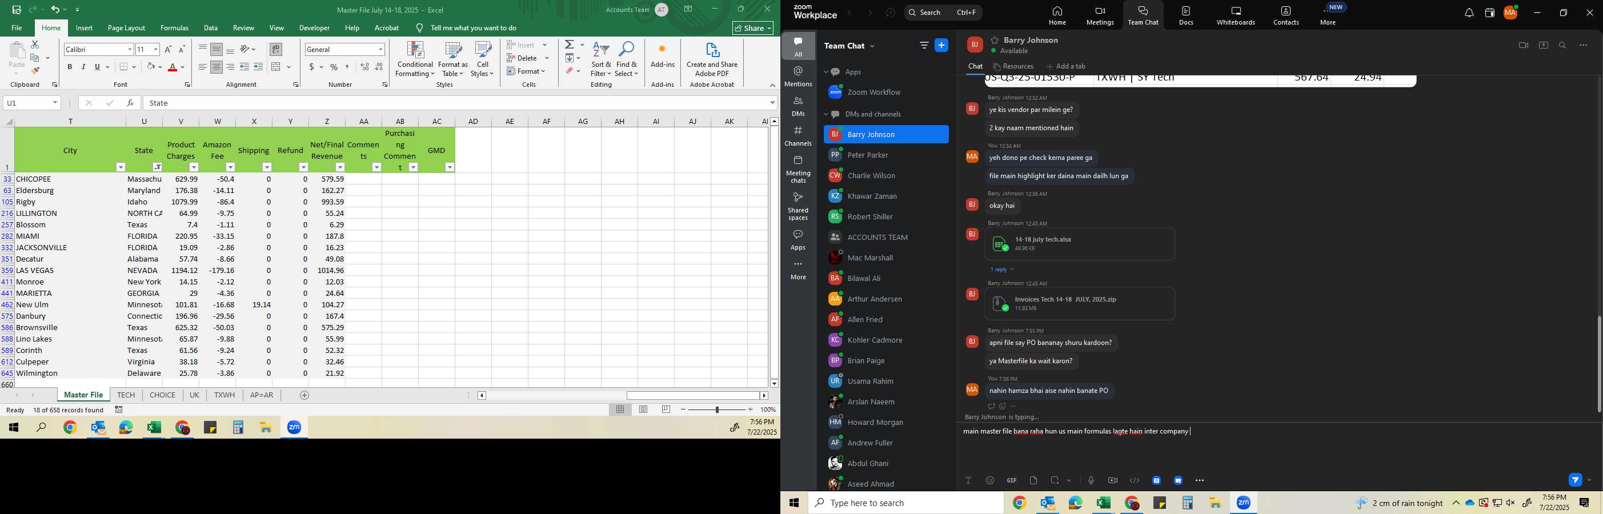This screenshot has height=514, width=1603.
Task: Click the Increase Font Size icon
Action: coord(168,49)
